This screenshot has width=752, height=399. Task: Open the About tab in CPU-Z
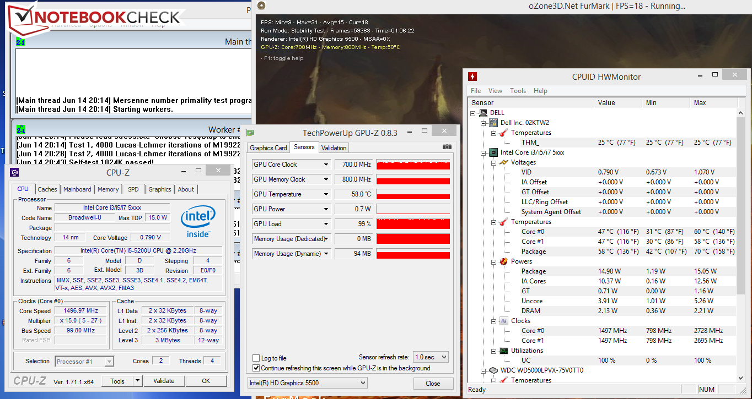click(186, 189)
